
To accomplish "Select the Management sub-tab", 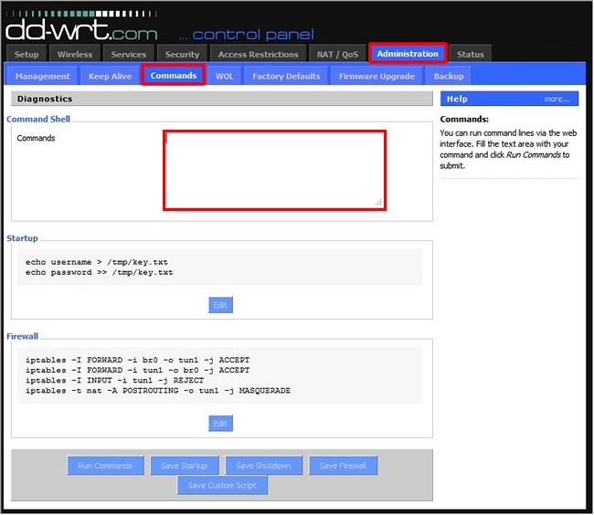I will click(43, 76).
